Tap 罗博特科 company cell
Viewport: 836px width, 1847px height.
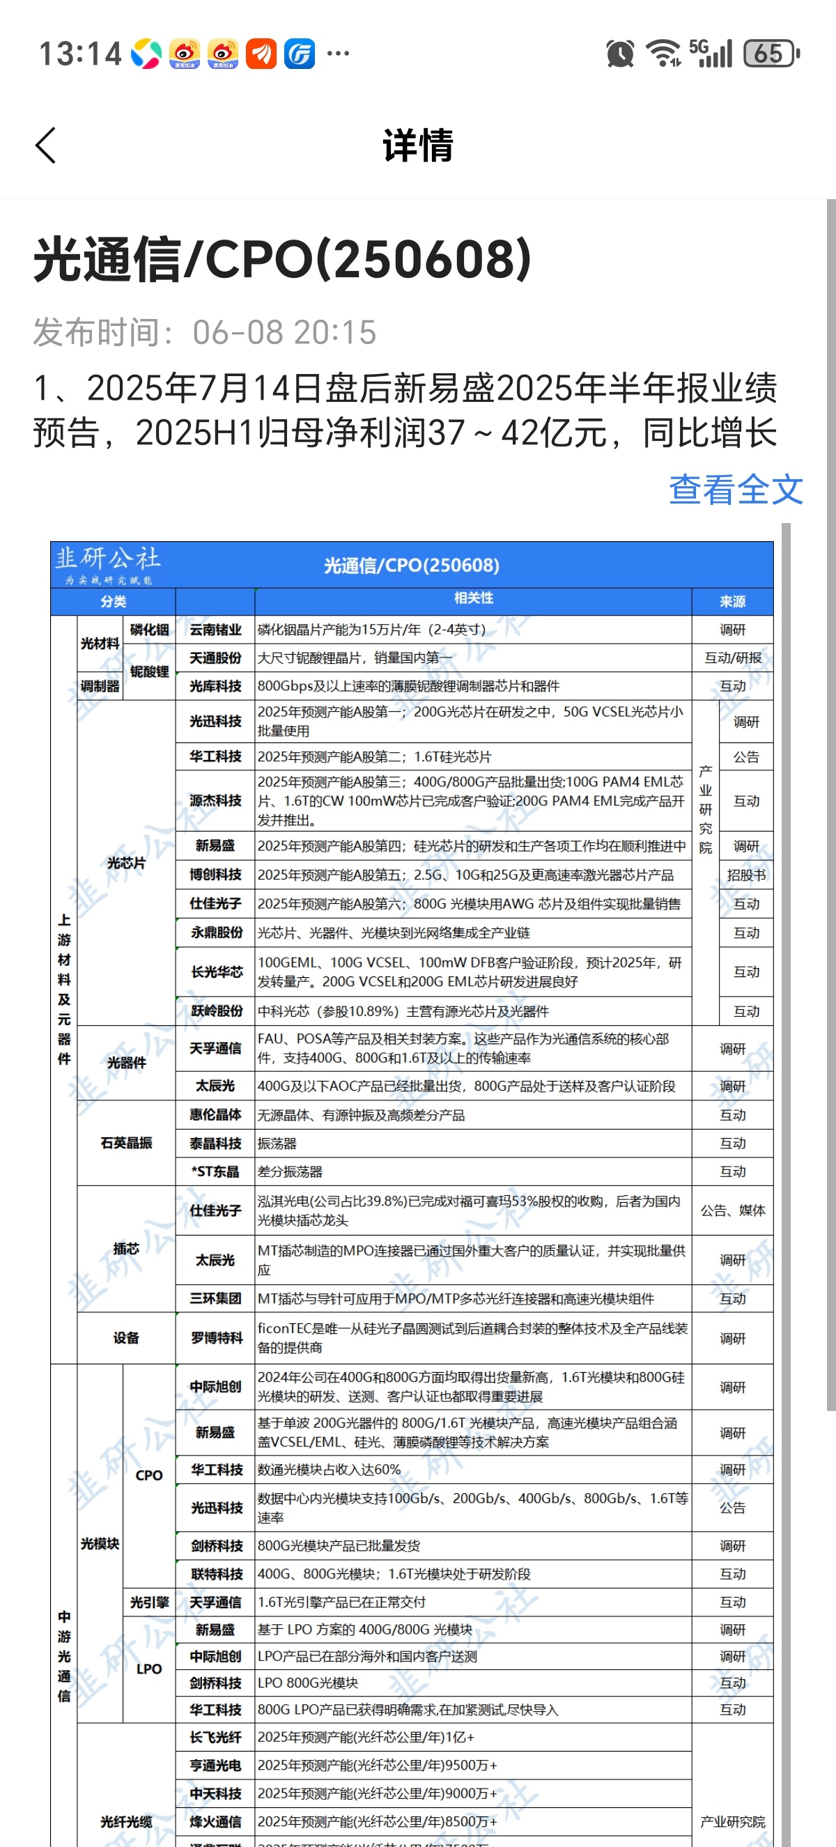[216, 1338]
